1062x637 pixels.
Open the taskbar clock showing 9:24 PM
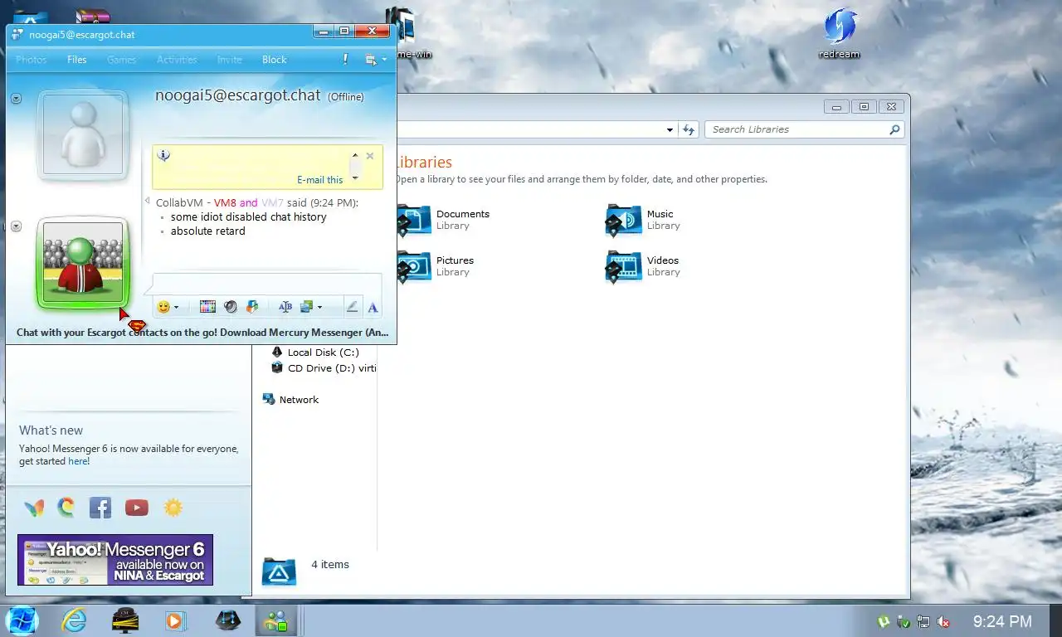pyautogui.click(x=1002, y=621)
